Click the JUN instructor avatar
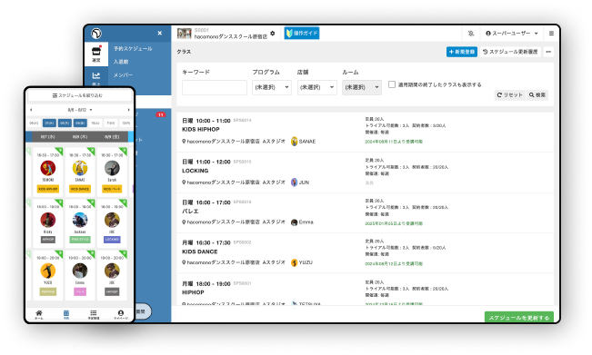 (294, 182)
